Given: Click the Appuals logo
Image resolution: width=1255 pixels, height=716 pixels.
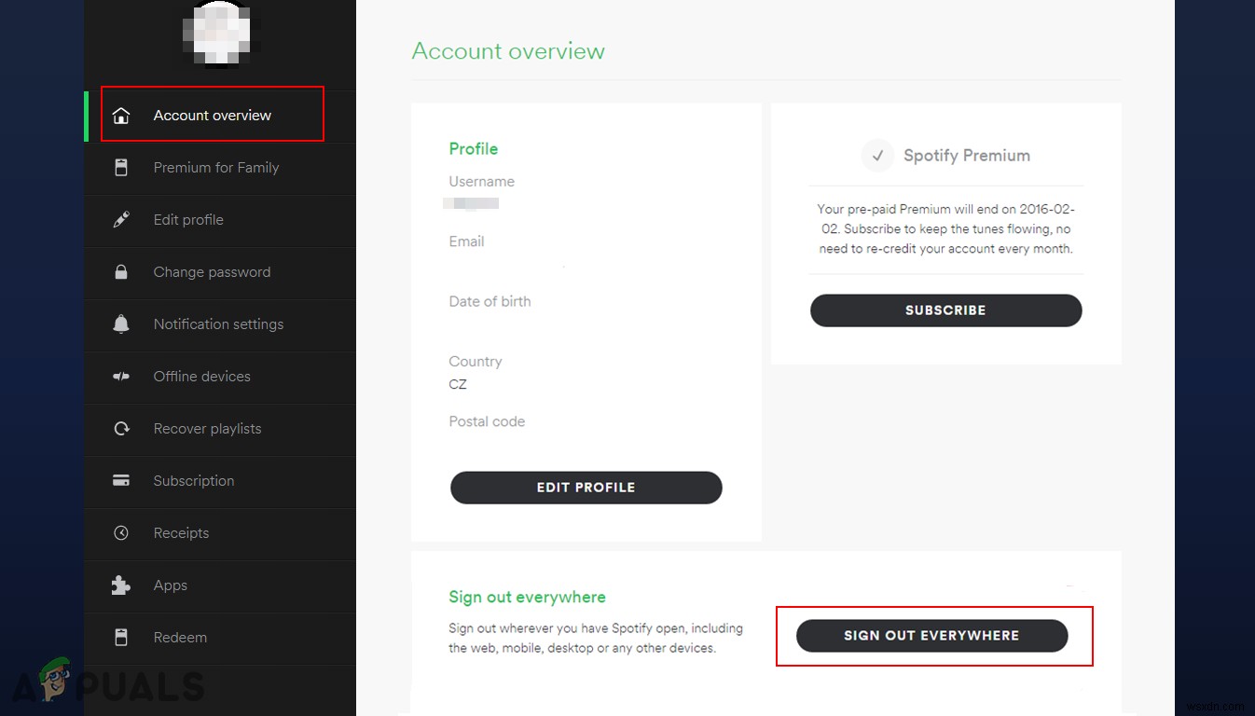Looking at the screenshot, I should pyautogui.click(x=103, y=682).
